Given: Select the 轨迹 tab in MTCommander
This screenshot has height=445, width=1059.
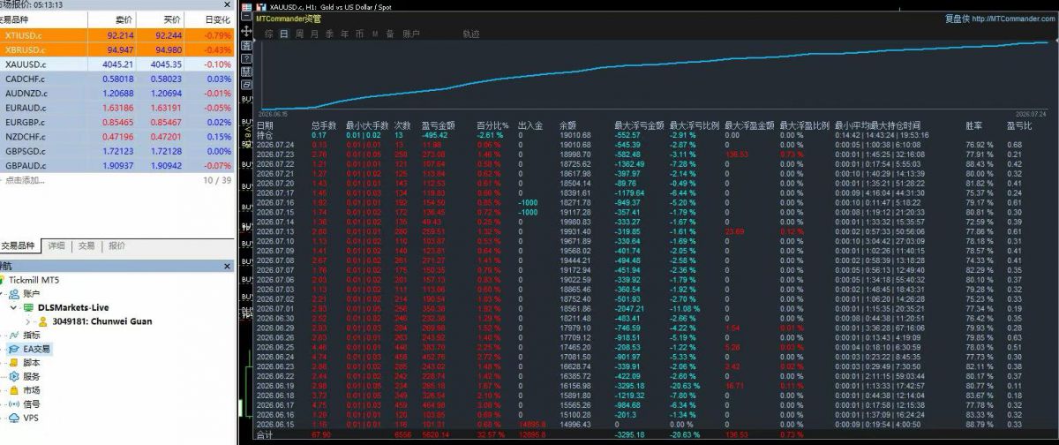Looking at the screenshot, I should (471, 34).
